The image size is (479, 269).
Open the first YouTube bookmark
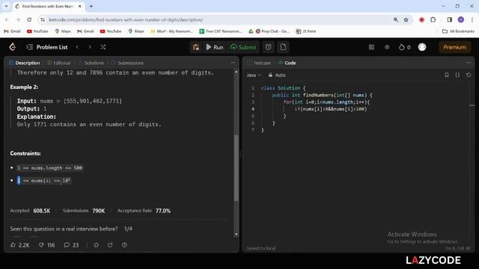pyautogui.click(x=37, y=31)
